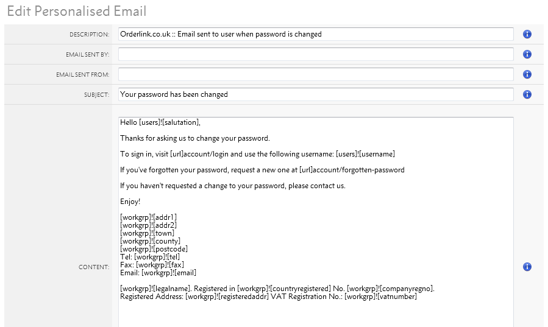
Task: Click the CONTENT label
Action: [94, 267]
